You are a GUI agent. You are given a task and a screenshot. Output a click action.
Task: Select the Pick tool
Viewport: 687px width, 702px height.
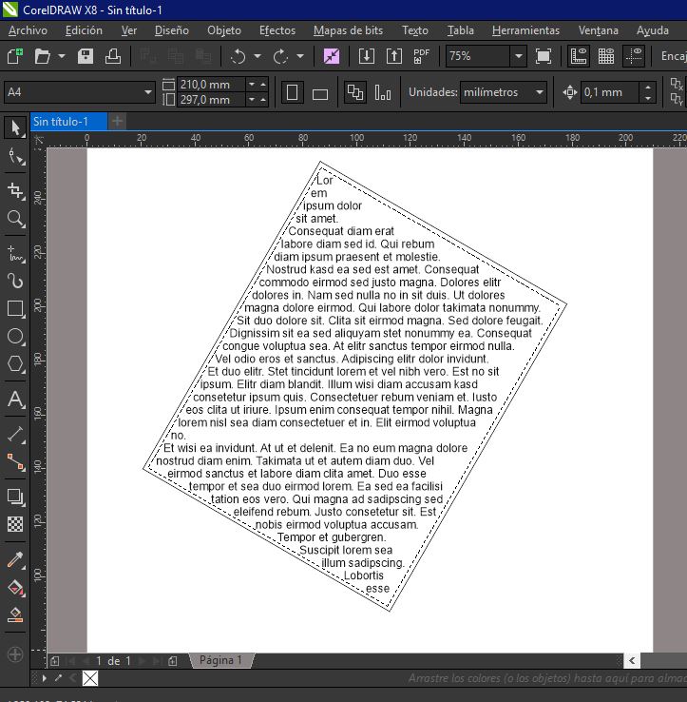15,127
